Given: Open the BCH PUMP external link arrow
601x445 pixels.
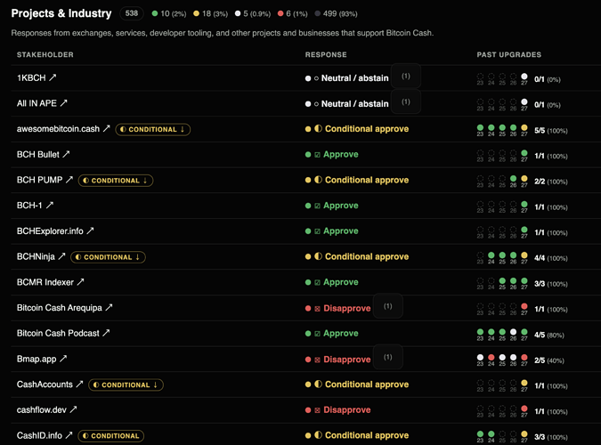Looking at the screenshot, I should click(x=69, y=180).
